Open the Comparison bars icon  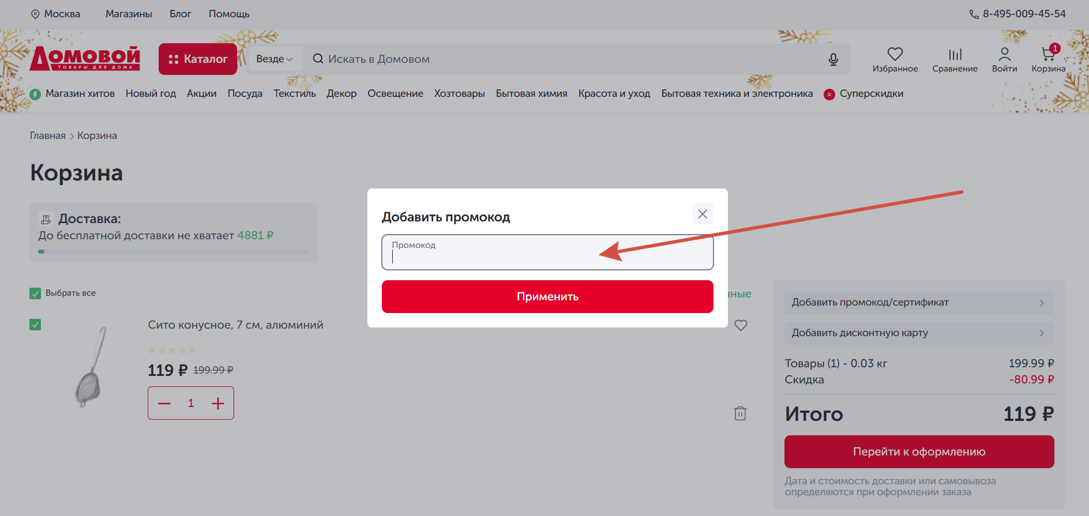coord(955,54)
